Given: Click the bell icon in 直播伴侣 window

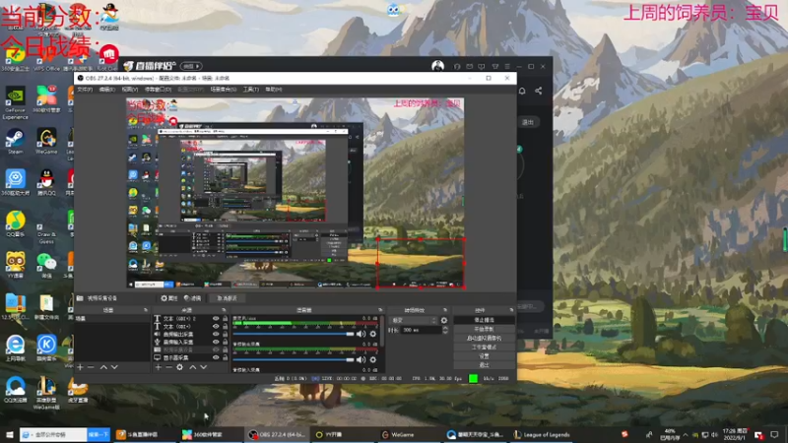Looking at the screenshot, I should [522, 91].
